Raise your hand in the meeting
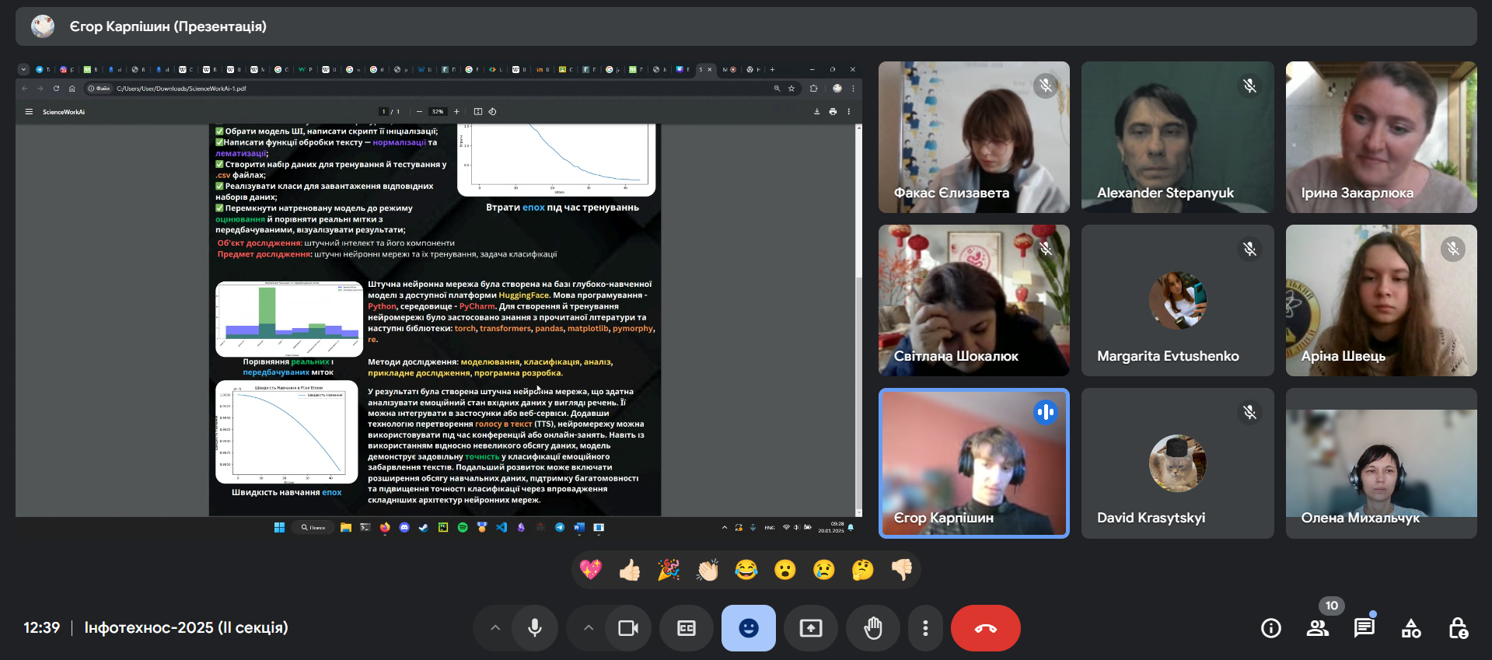1492x660 pixels. [x=873, y=628]
